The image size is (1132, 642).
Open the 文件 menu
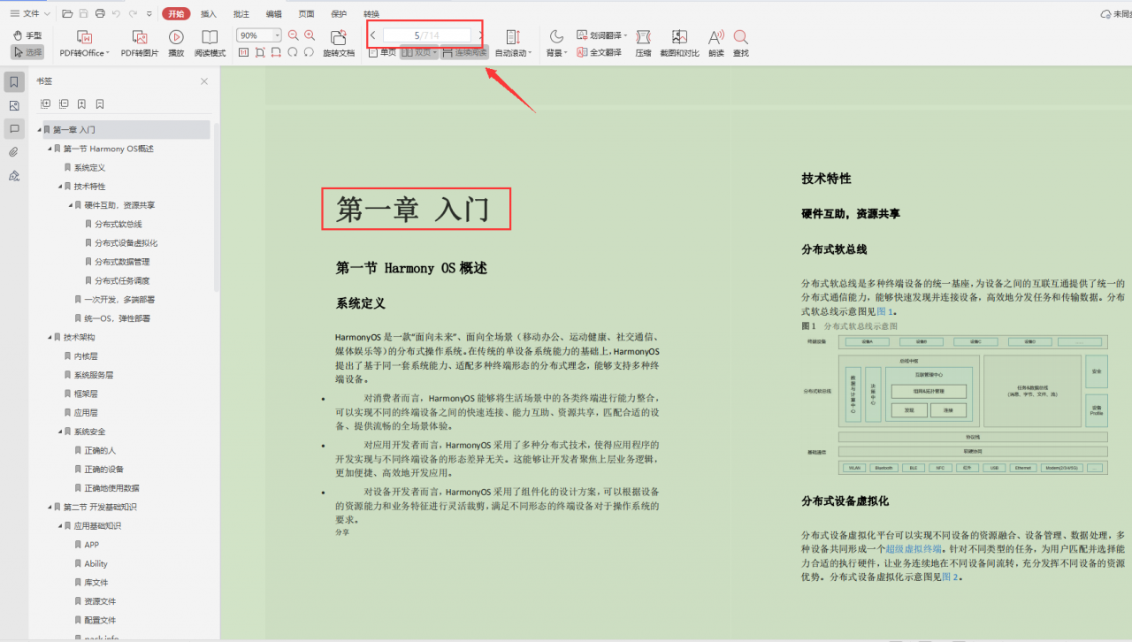pos(30,13)
